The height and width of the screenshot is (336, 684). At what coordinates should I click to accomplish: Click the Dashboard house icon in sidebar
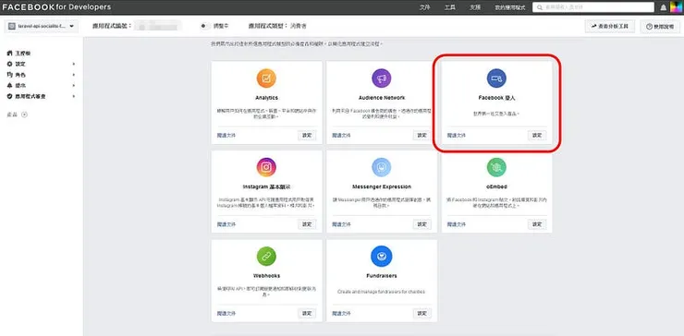click(9, 54)
